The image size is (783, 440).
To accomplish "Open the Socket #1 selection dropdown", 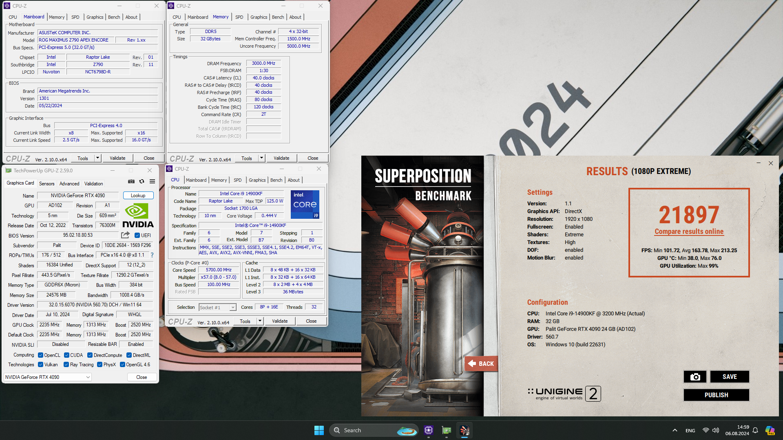I will pyautogui.click(x=217, y=307).
